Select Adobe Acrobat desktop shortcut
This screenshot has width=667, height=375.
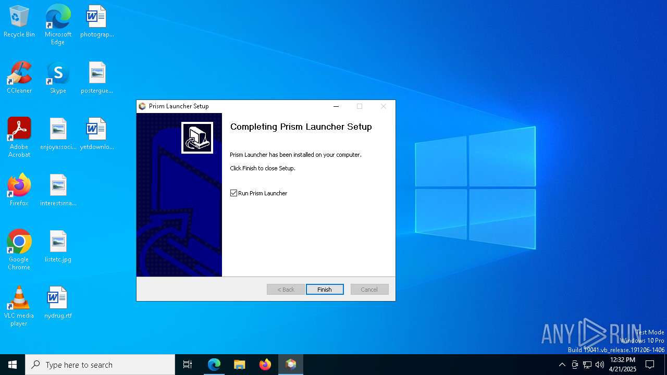(x=19, y=137)
